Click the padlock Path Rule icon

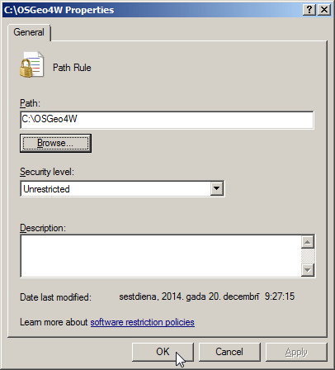[31, 64]
